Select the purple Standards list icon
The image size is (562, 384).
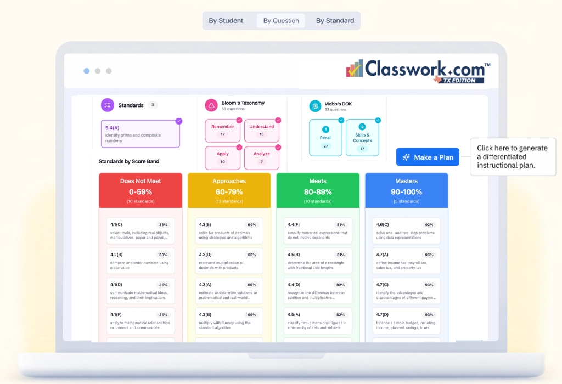point(107,104)
